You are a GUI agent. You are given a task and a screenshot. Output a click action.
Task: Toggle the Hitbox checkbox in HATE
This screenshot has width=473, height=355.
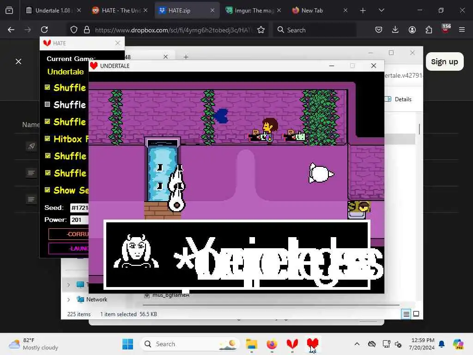coord(48,139)
